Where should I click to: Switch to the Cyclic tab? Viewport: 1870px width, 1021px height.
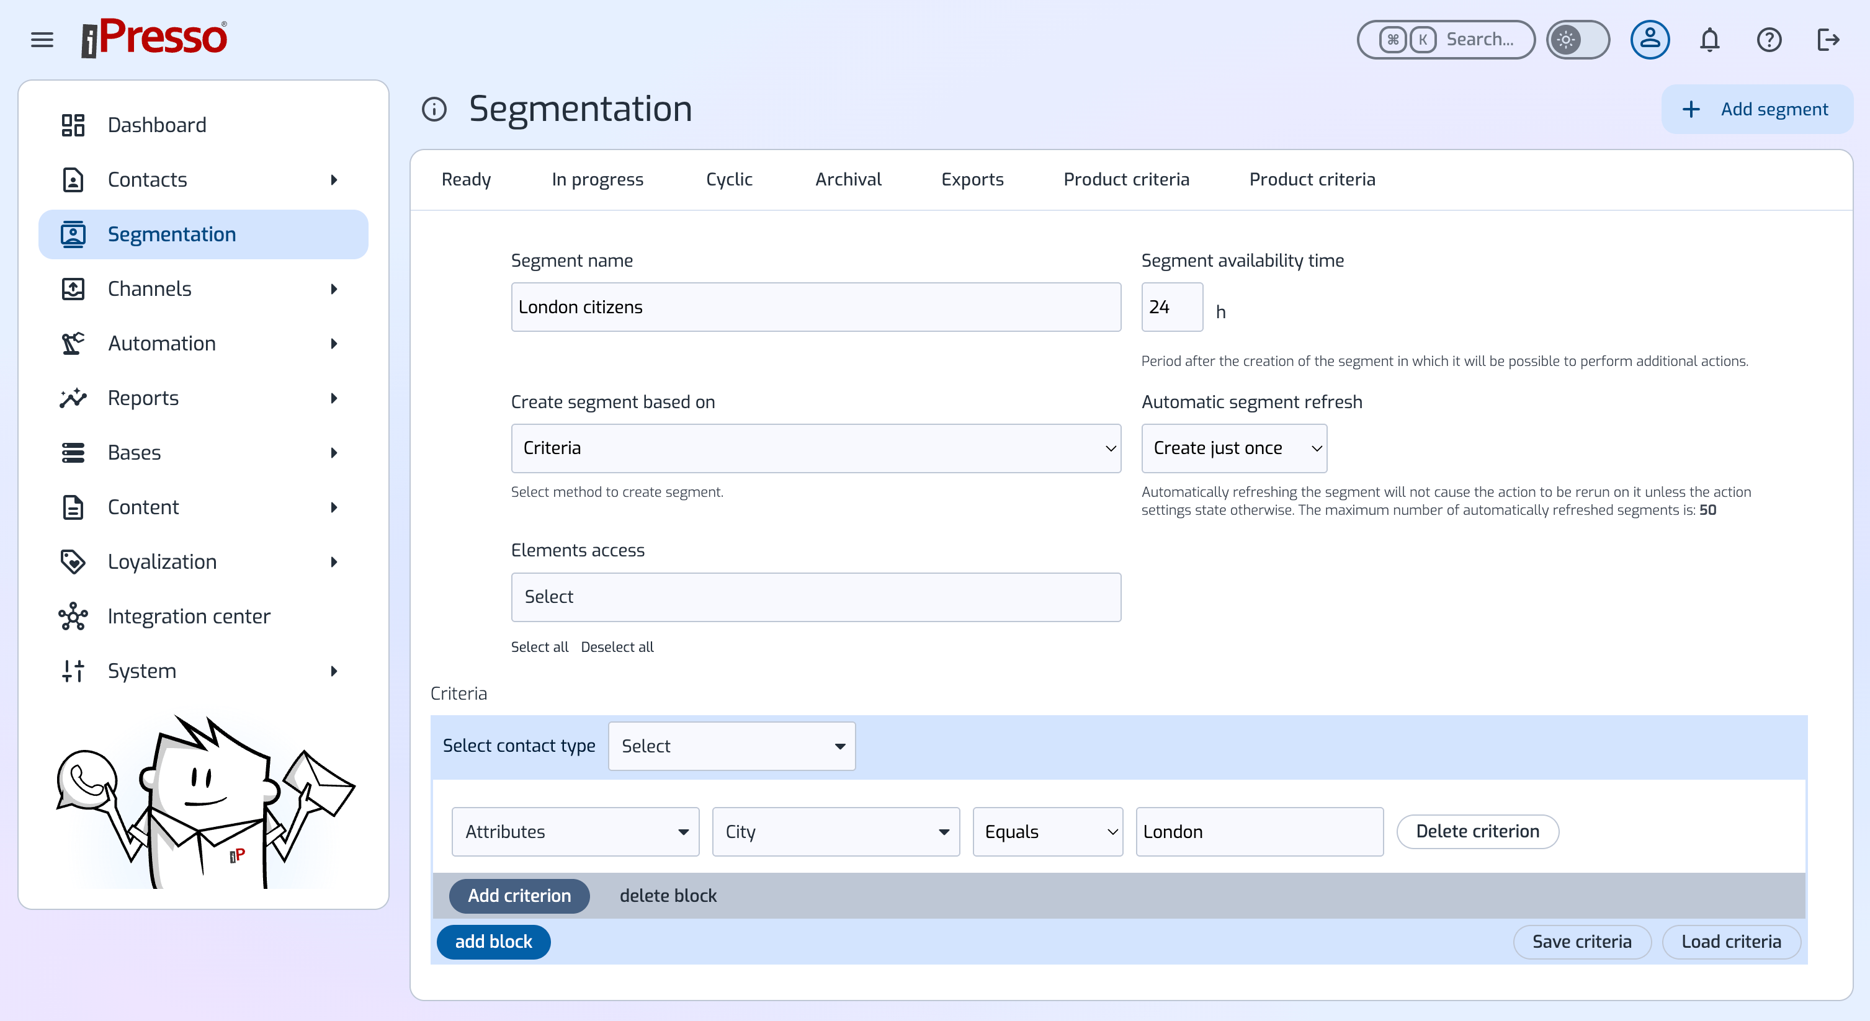(729, 179)
